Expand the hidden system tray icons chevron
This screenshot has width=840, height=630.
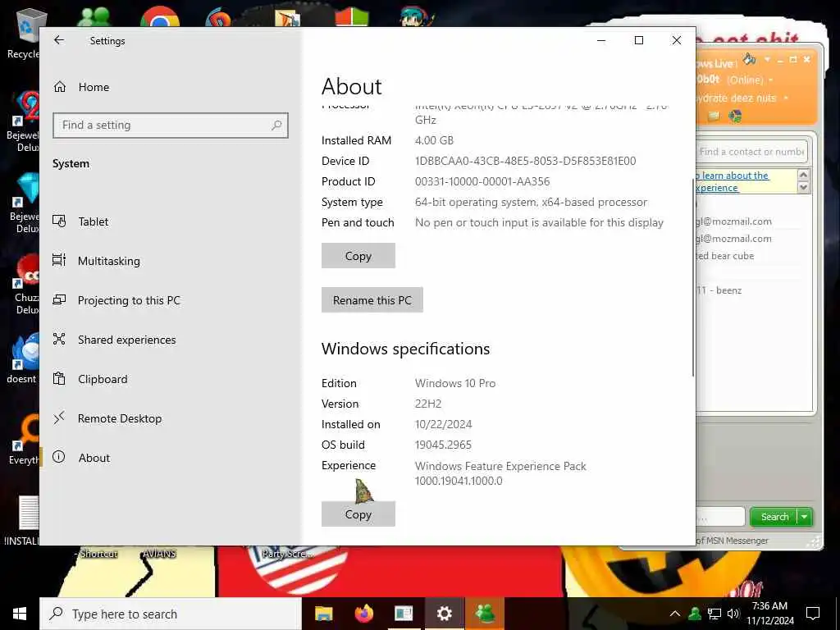[x=675, y=614]
